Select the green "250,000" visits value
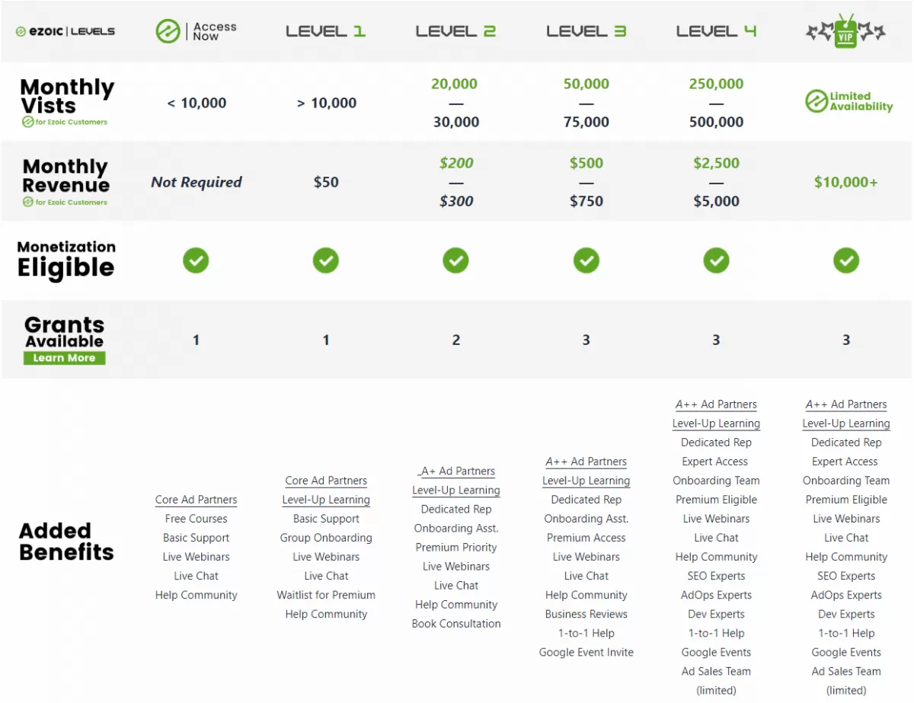This screenshot has height=703, width=914. coord(717,85)
